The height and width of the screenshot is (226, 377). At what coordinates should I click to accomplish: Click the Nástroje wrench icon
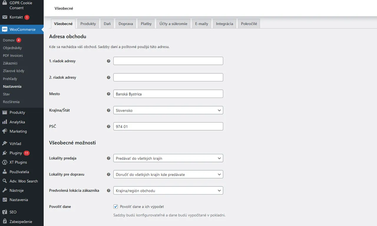5,190
